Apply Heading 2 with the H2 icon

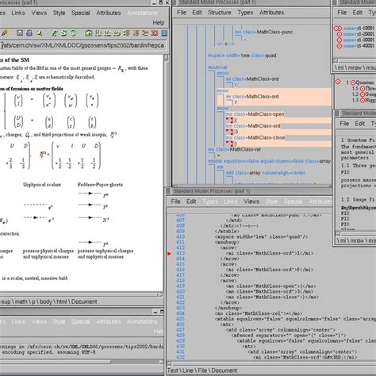click(x=108, y=33)
